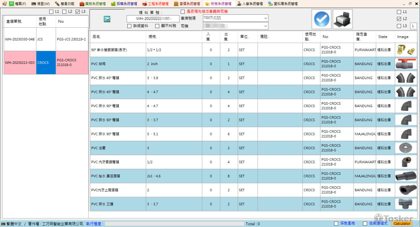
Task: Enable the 詳細資料 checkbox
Action: (x=130, y=26)
